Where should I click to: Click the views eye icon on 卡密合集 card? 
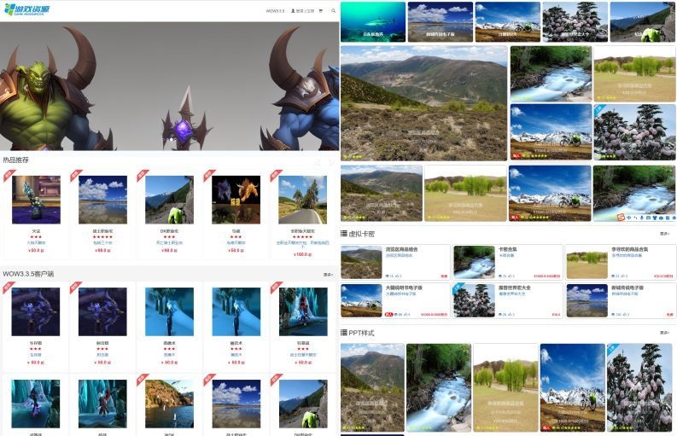click(x=500, y=276)
